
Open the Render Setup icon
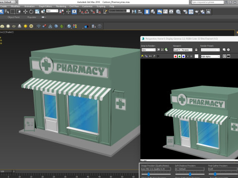185,11
